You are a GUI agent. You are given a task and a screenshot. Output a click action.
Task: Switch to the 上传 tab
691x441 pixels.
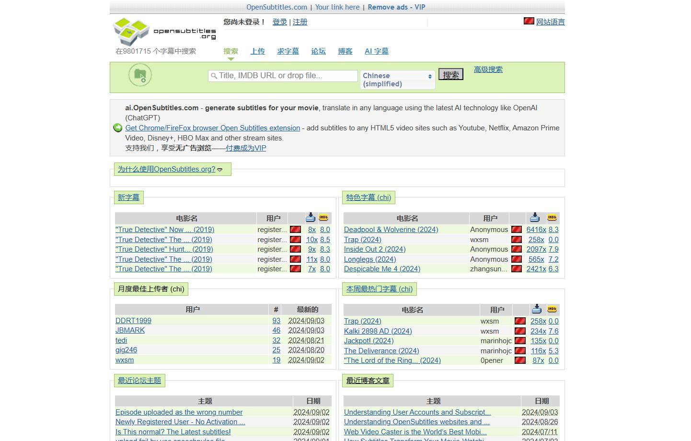tap(257, 51)
